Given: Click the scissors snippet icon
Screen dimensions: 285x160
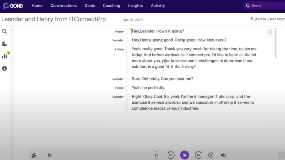Looking at the screenshot, I should [50, 155].
